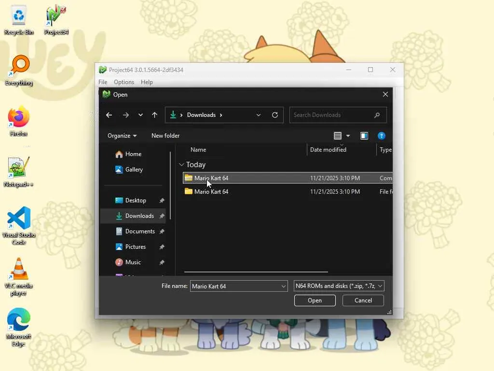Collapse the Today group

[181, 165]
